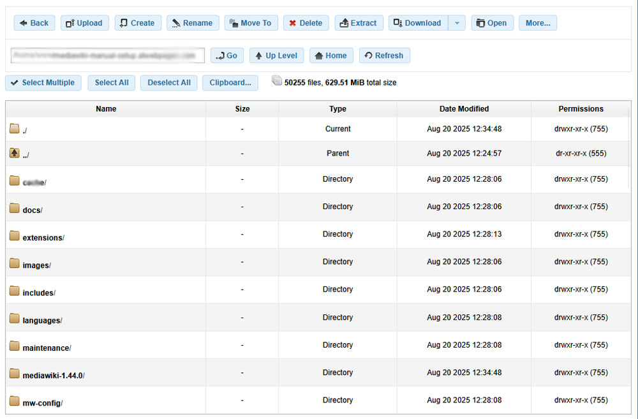Click the Rename button
The image size is (638, 419).
tap(193, 22)
